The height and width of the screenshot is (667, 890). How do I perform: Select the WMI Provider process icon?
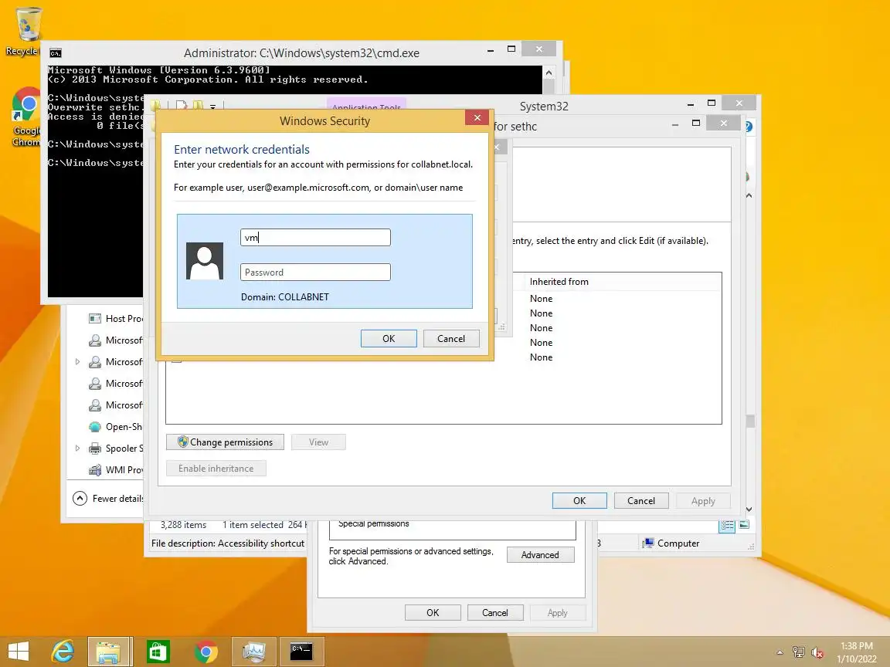[95, 469]
